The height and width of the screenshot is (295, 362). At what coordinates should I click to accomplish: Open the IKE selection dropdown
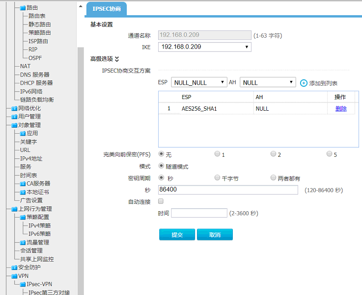coord(204,47)
